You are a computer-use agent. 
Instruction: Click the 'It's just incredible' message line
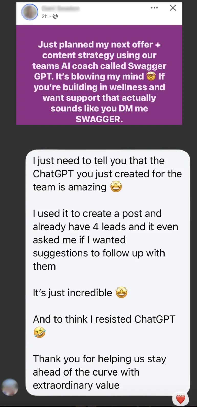click(72, 293)
